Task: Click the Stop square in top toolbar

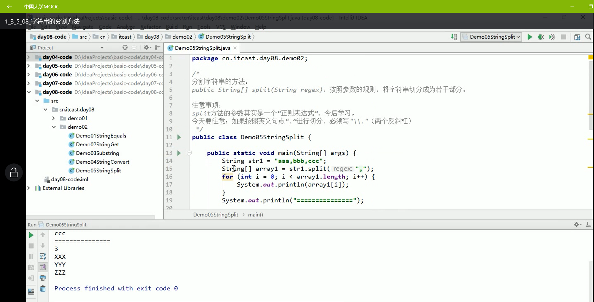Action: 563,37
